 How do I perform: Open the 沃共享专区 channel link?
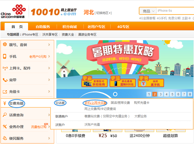coord(50,35)
